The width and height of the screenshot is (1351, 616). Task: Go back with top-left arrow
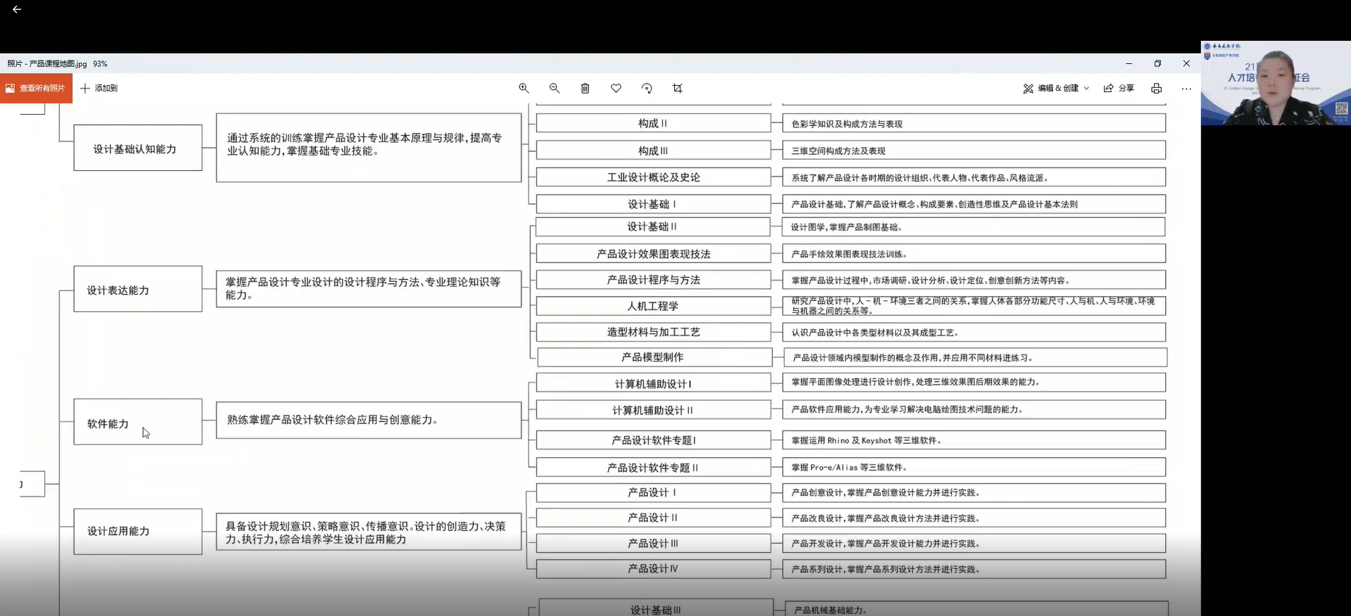tap(17, 9)
